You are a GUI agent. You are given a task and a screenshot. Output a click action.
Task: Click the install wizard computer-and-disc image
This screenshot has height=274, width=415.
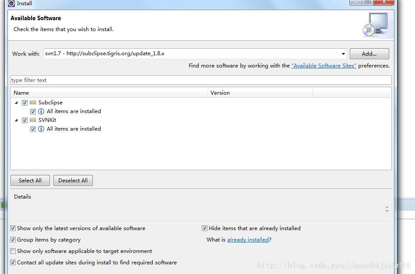[376, 25]
